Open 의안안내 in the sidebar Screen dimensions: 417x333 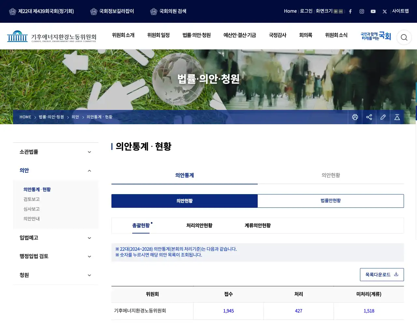32,219
